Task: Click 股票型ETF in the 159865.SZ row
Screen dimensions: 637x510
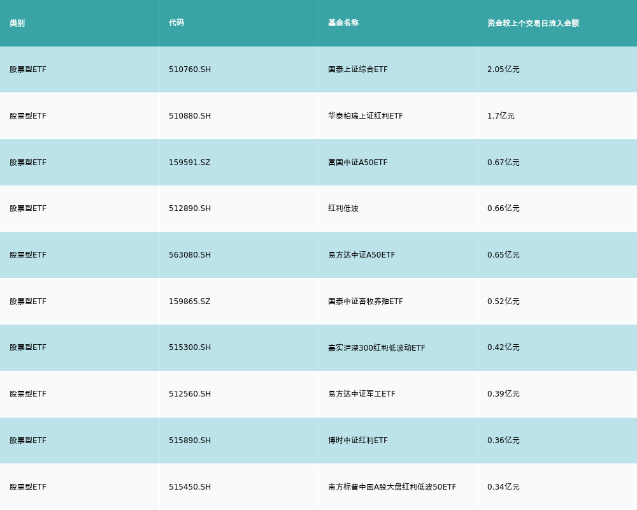Action: point(28,302)
